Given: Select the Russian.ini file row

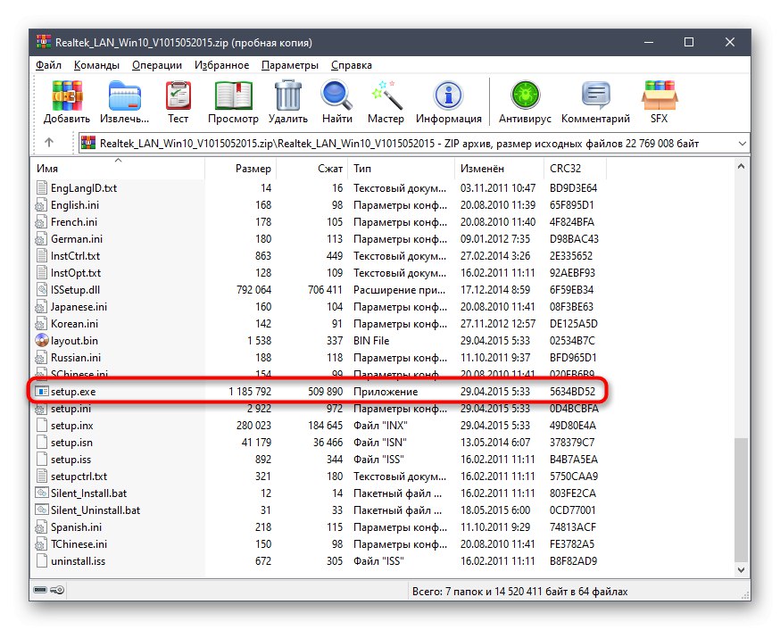Looking at the screenshot, I should 319,358.
